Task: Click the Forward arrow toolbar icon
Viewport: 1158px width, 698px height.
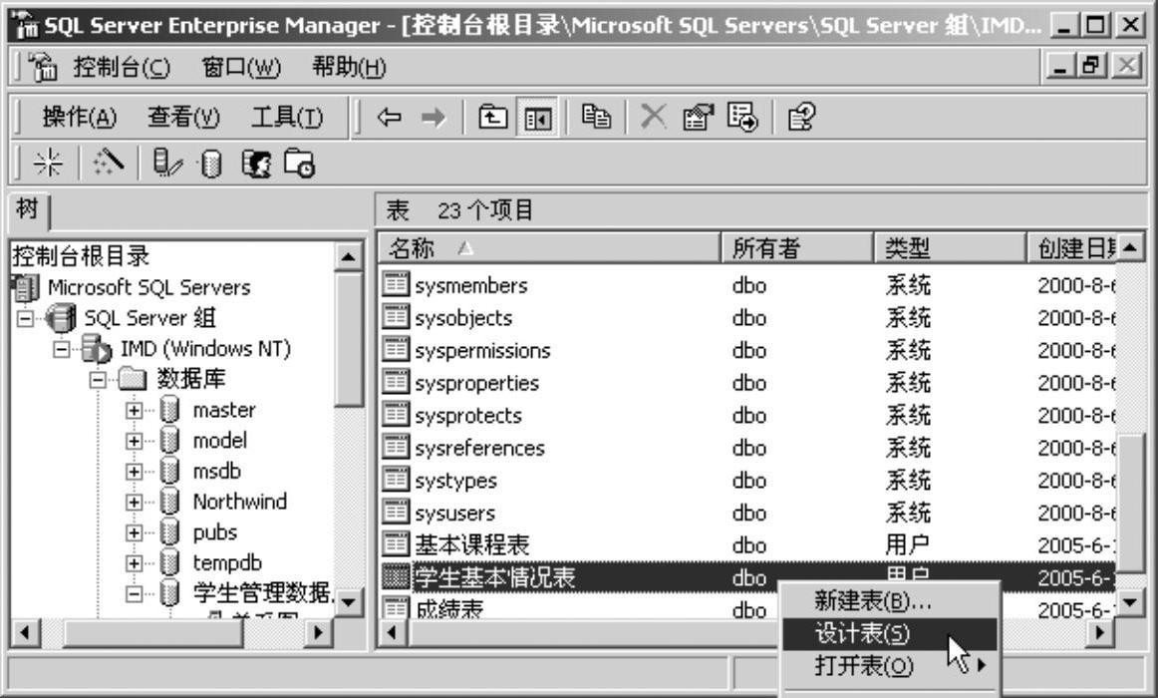Action: 434,117
